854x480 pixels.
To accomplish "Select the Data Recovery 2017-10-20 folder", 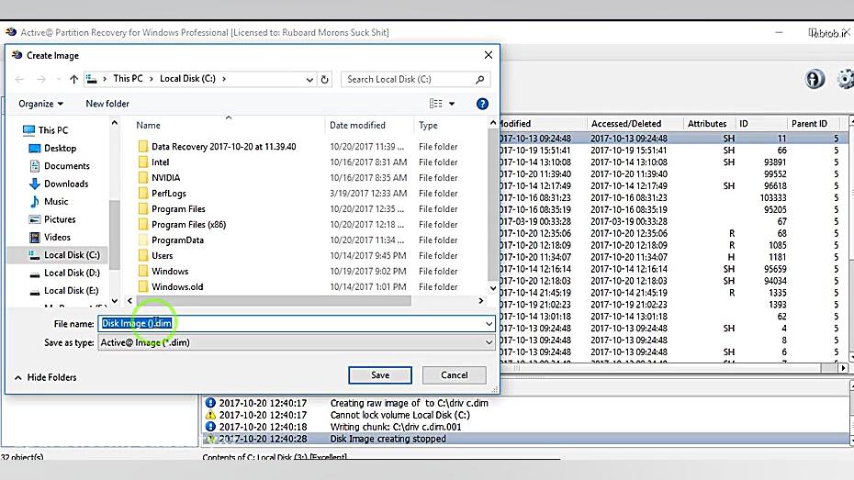I will point(223,147).
